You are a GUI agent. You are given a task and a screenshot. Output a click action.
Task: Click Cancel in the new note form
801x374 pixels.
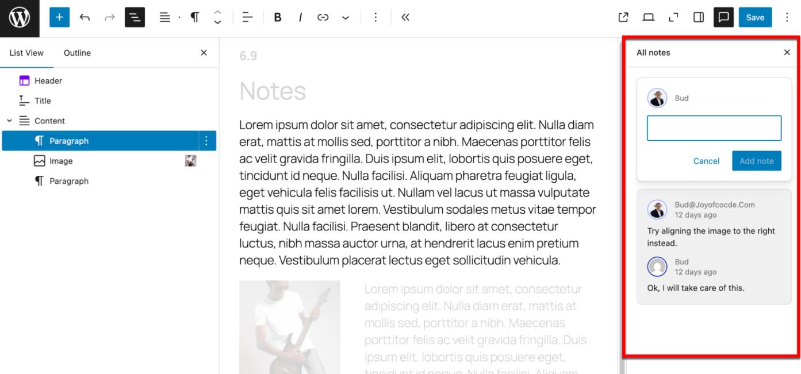coord(706,161)
